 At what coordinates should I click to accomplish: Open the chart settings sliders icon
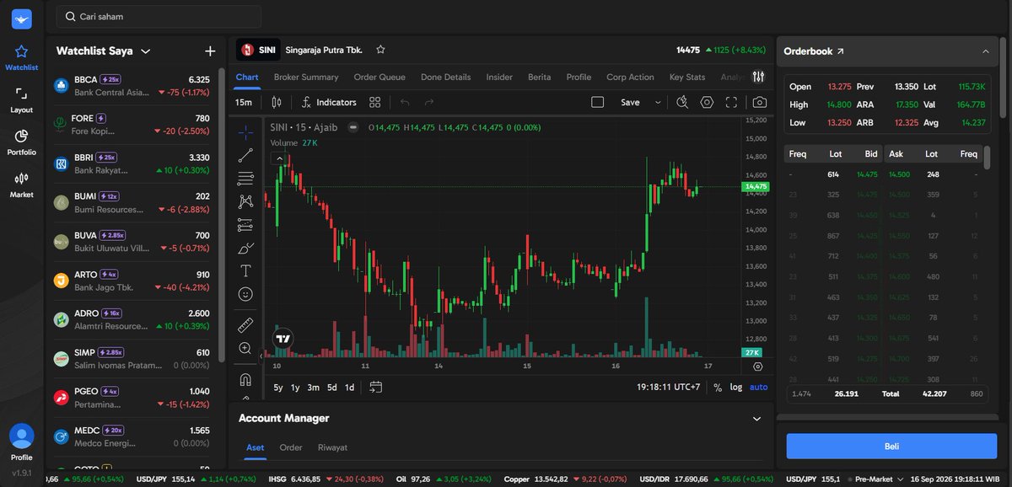tap(758, 77)
